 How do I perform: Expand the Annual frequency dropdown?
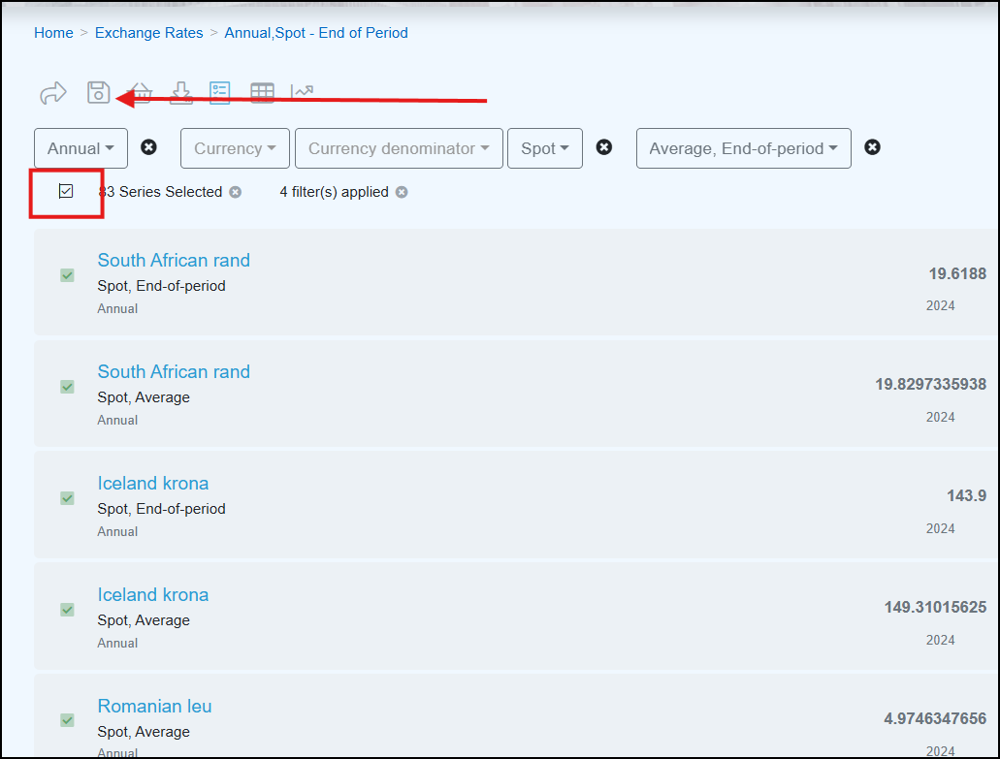click(x=81, y=148)
